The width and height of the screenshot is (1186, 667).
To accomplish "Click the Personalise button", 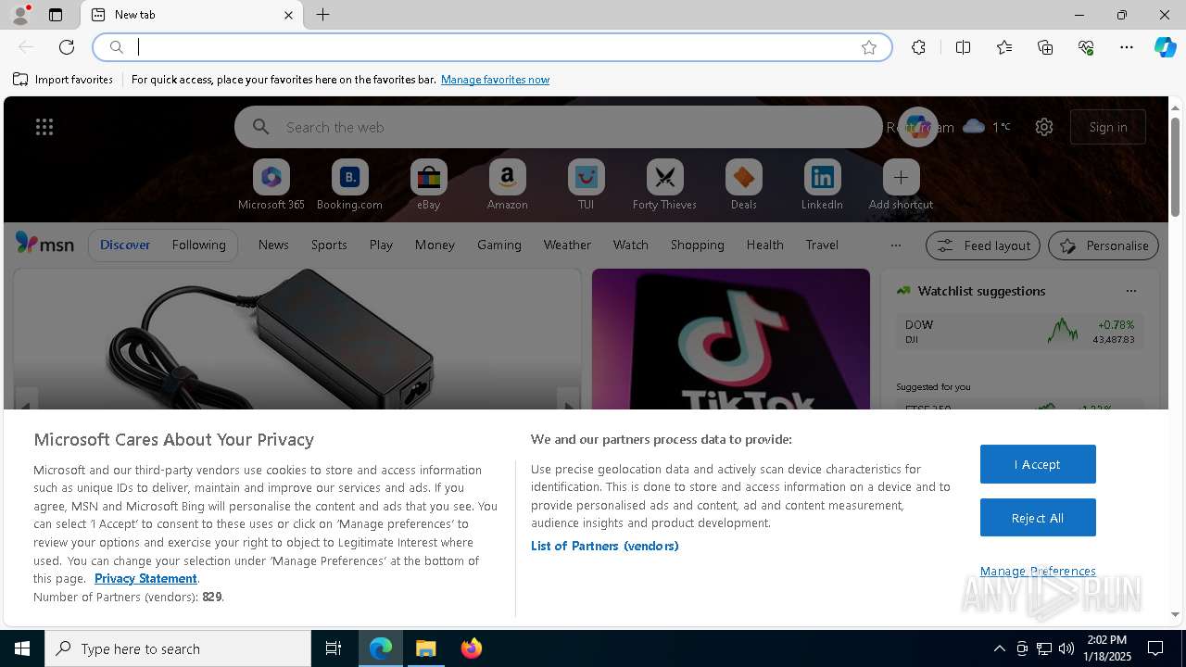I will click(1104, 245).
